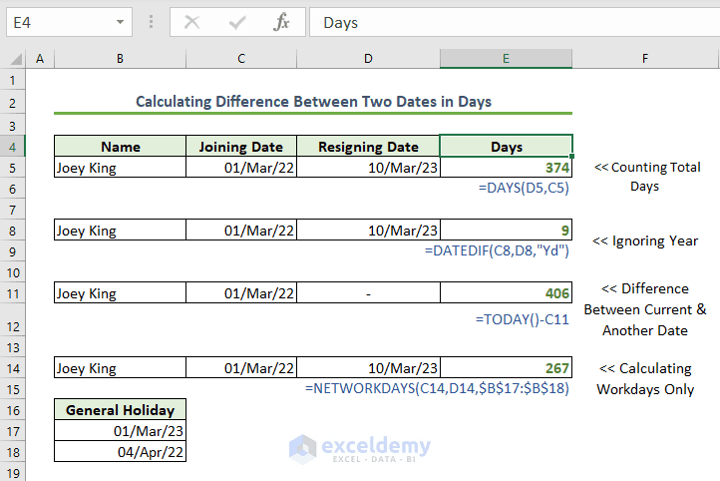Click the 'General Holiday' header cell

[x=121, y=410]
